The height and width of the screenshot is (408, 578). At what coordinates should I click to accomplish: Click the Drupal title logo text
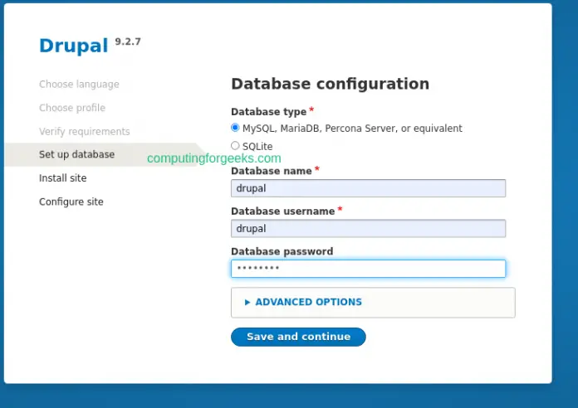pyautogui.click(x=73, y=46)
